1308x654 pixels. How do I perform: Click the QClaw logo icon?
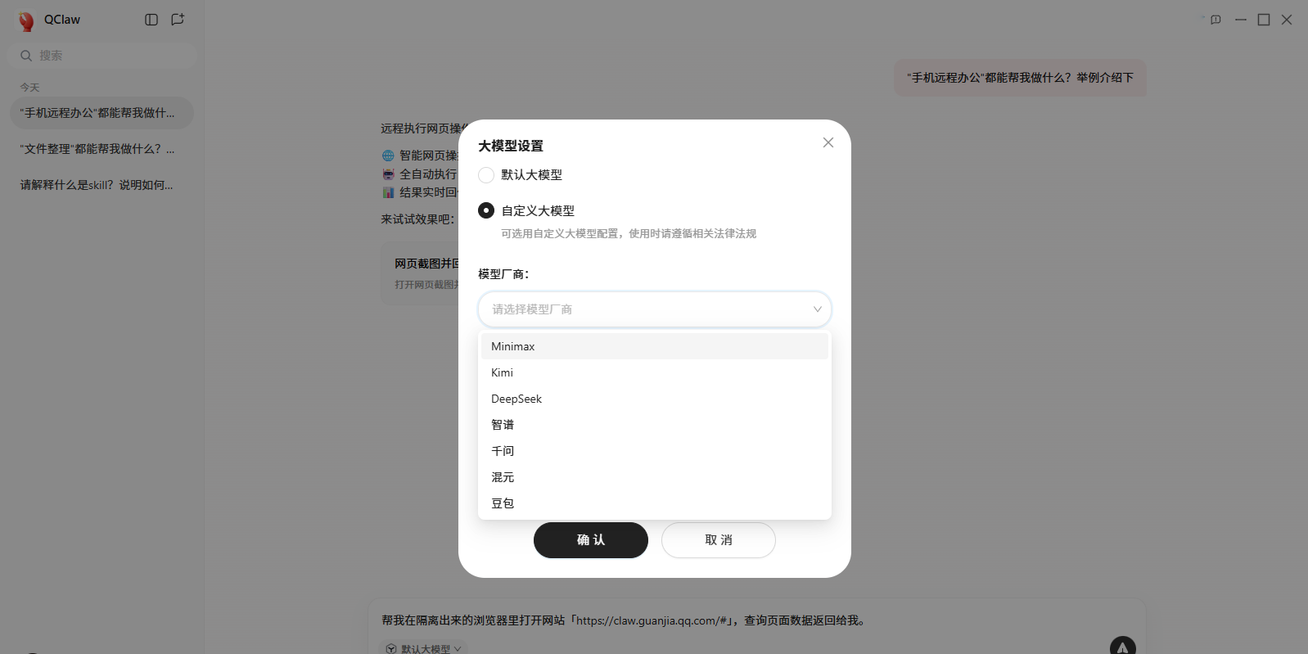(x=26, y=20)
